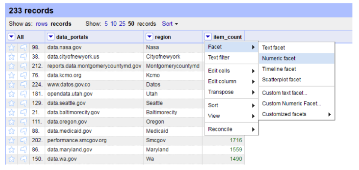Expand the Reconcile submenu
The width and height of the screenshot is (359, 170).
[x=231, y=129]
